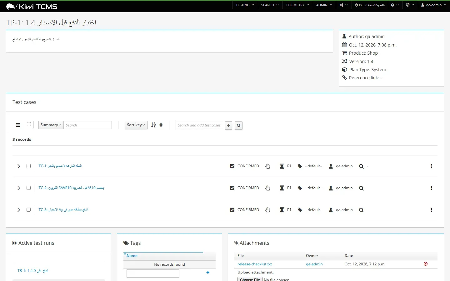The width and height of the screenshot is (450, 281).
Task: Expand the TC-1 test case row
Action: click(x=19, y=166)
